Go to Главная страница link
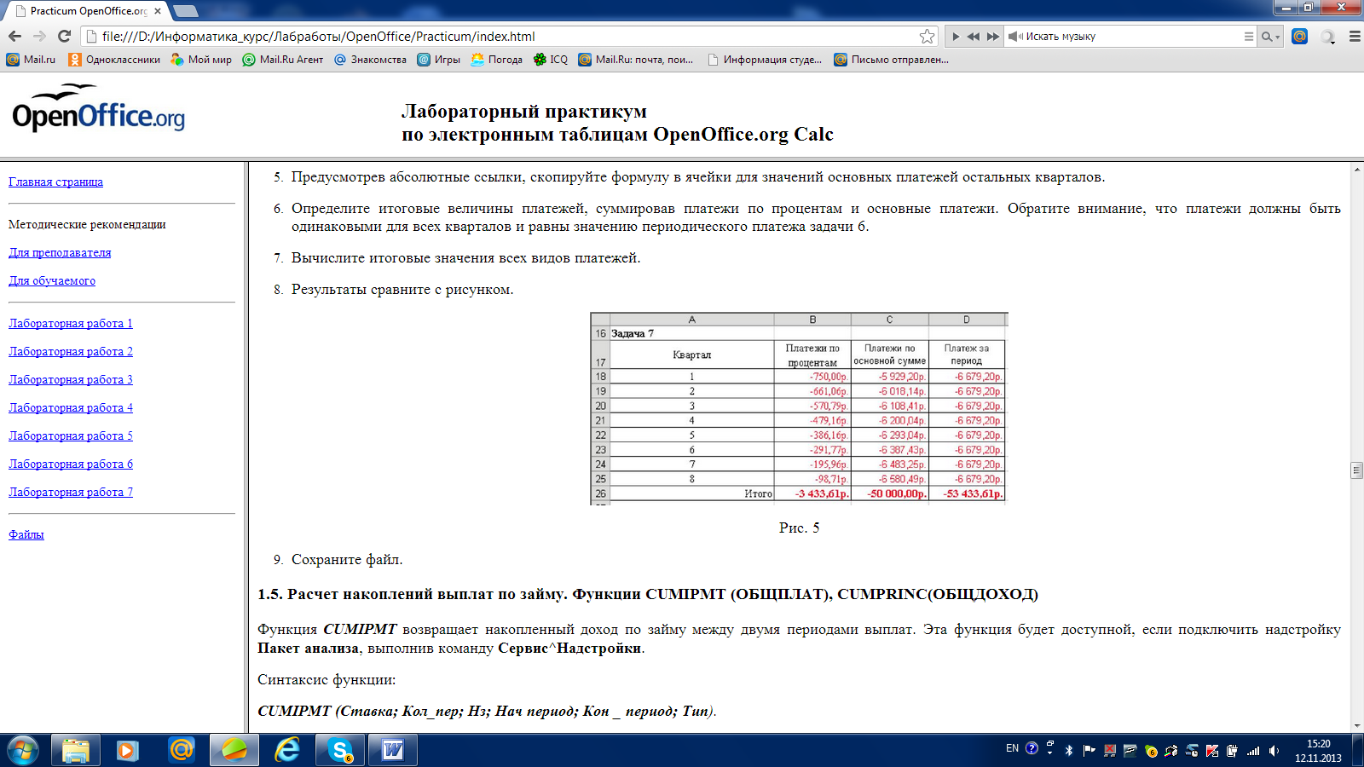 click(x=55, y=182)
